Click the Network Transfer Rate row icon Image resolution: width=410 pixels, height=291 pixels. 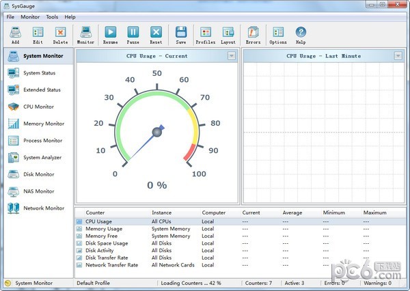79,265
